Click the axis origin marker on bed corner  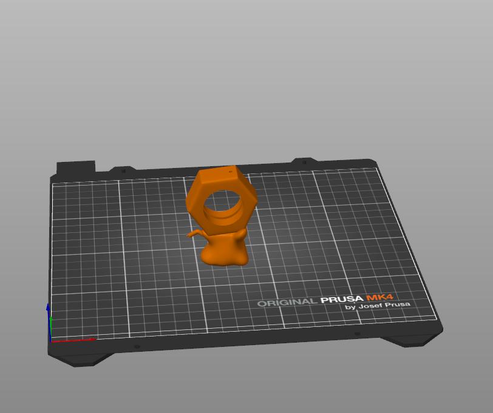pyautogui.click(x=51, y=341)
